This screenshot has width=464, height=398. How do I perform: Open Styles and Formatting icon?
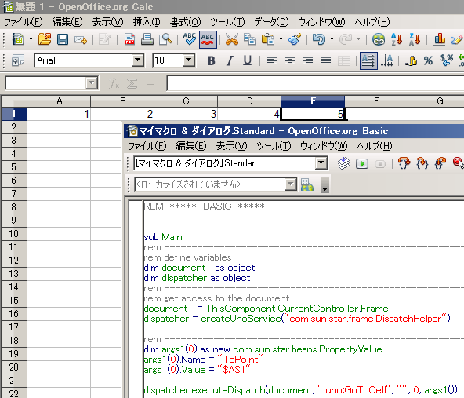coord(18,60)
